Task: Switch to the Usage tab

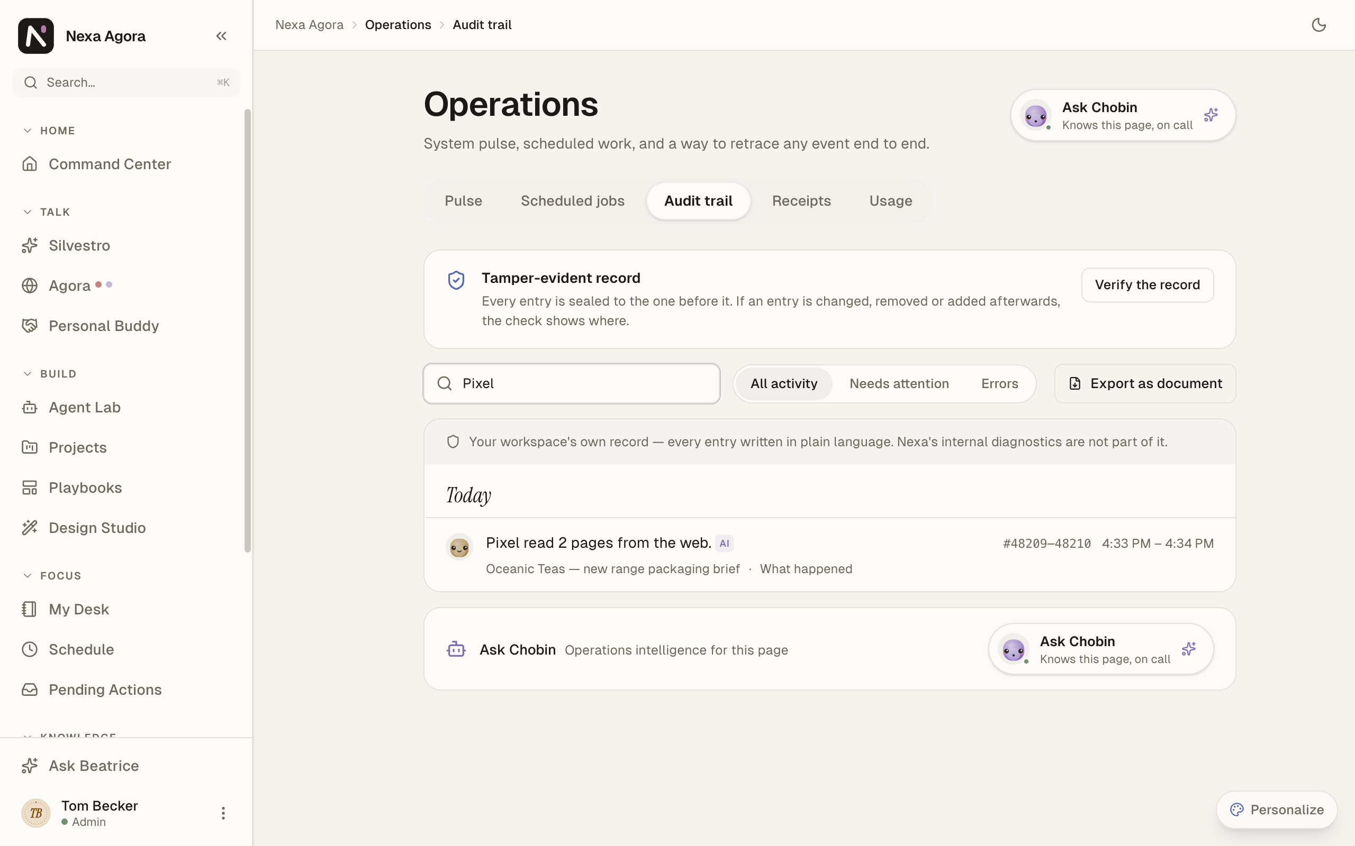Action: coord(890,201)
